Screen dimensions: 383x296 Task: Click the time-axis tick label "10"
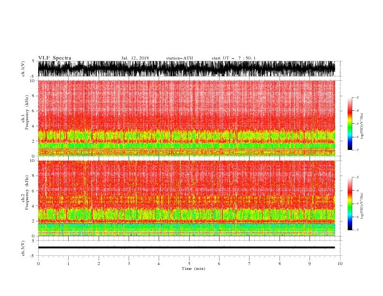pos(340,264)
